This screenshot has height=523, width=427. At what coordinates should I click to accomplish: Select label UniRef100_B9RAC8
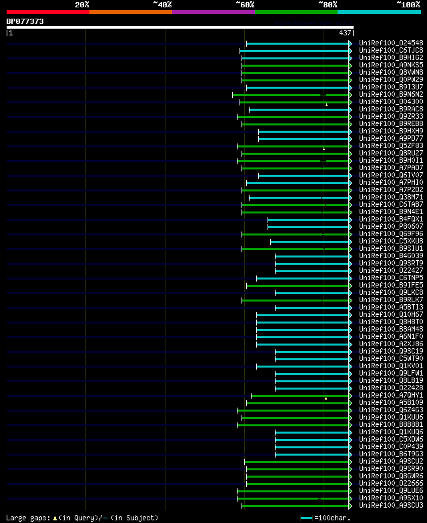pyautogui.click(x=391, y=109)
